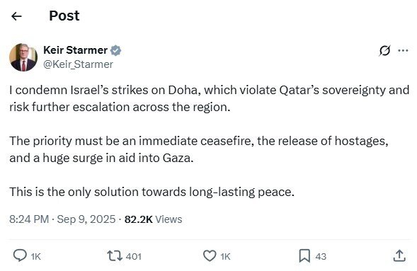The width and height of the screenshot is (417, 271).
Task: Click the Sep 9, 2025 date
Action: coord(86,219)
